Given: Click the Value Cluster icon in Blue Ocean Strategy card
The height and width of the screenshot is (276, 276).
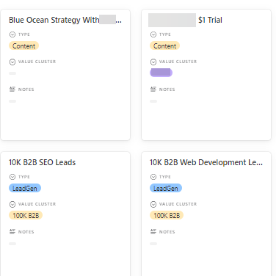Looking at the screenshot, I should [x=12, y=62].
